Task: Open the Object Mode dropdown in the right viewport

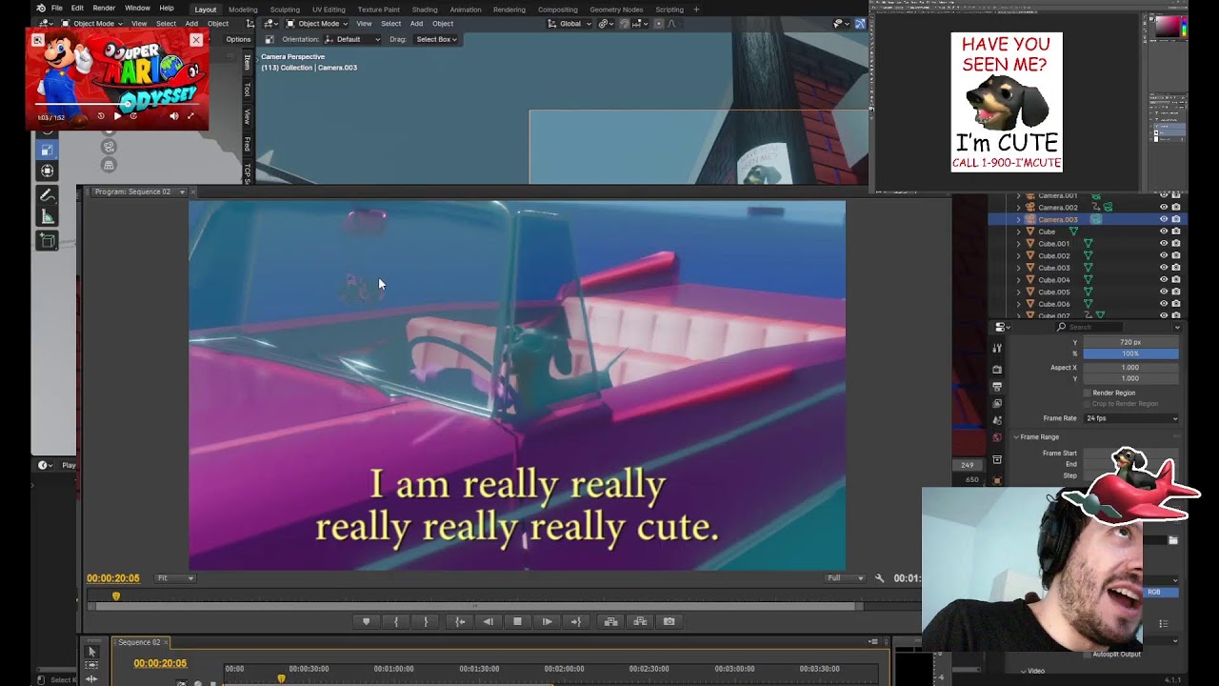Action: (x=317, y=24)
